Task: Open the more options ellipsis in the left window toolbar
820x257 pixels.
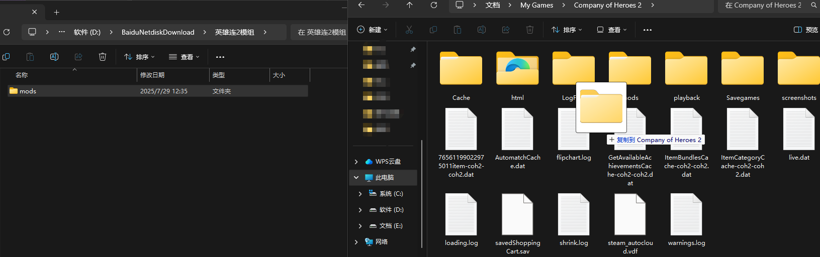Action: pyautogui.click(x=220, y=57)
